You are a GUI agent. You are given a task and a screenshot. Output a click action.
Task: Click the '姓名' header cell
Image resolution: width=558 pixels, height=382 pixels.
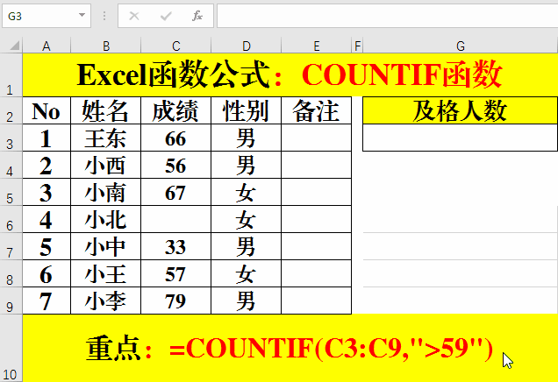pyautogui.click(x=105, y=110)
